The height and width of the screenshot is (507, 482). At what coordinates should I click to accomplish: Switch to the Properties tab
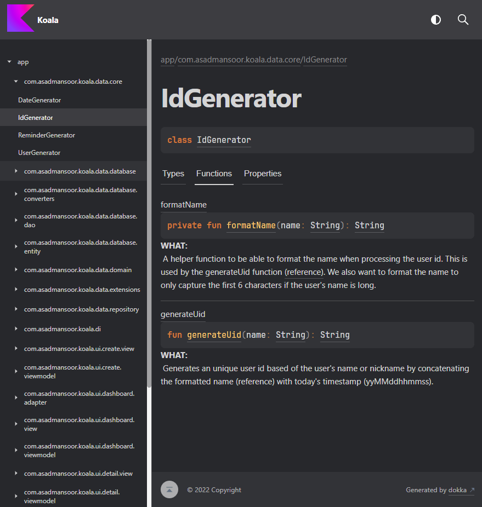tap(263, 174)
